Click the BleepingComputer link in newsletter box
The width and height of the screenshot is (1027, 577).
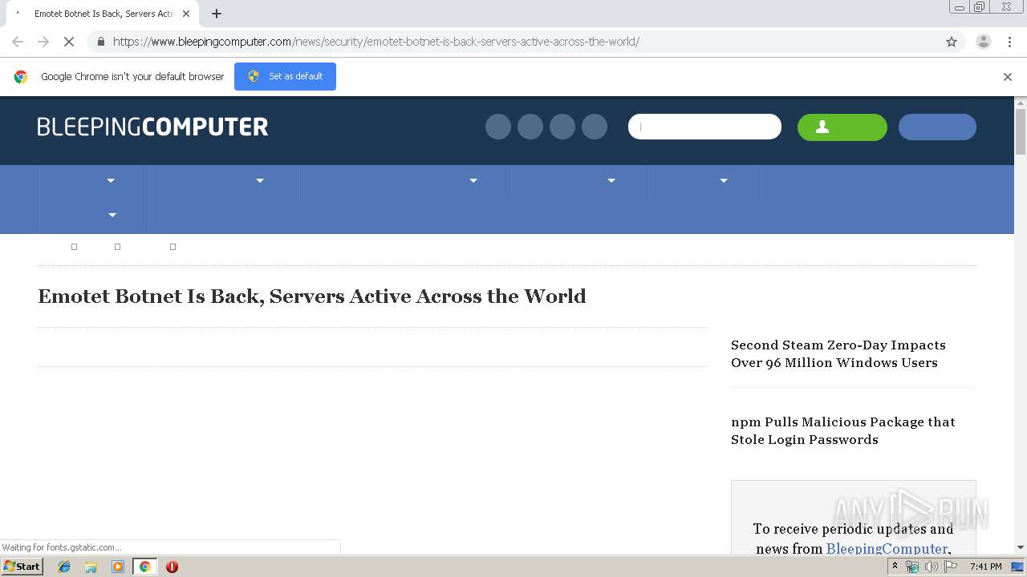(x=887, y=549)
